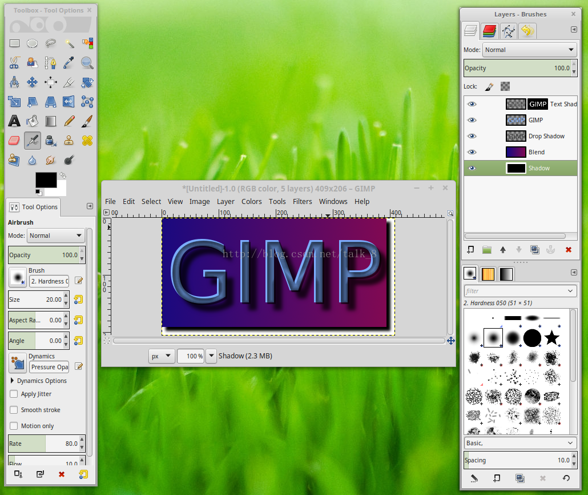
Task: Open the layer Mode dropdown
Action: 530,50
